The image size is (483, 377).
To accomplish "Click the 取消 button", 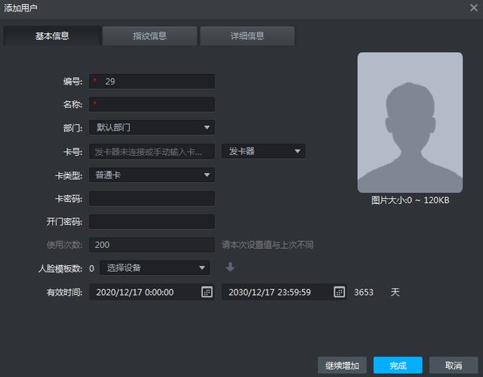I will tap(454, 365).
